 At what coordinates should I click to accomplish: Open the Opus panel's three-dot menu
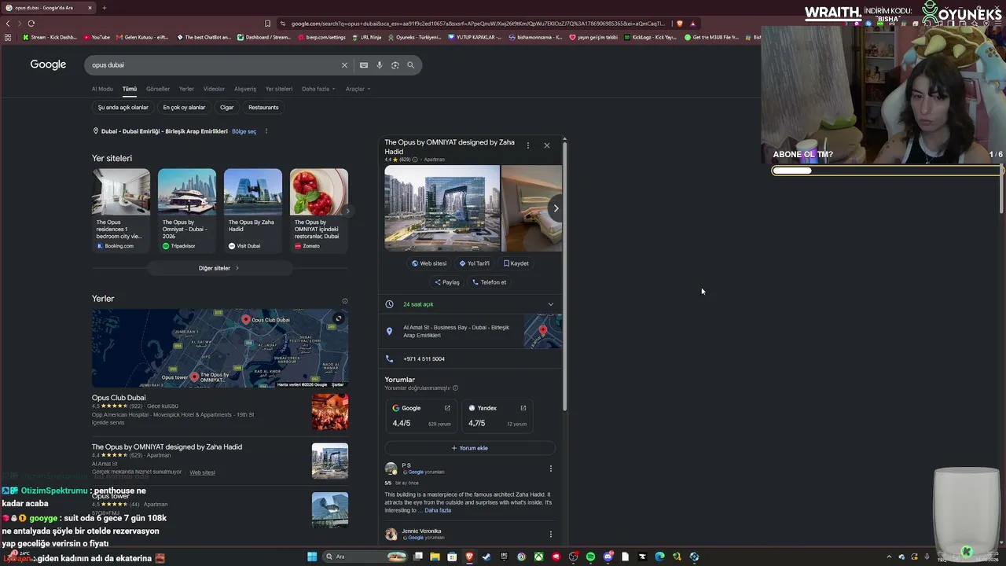point(527,145)
